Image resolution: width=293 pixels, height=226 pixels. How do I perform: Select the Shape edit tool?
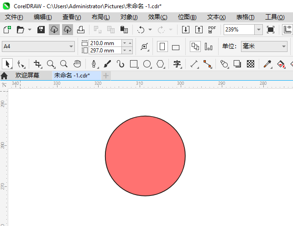21,64
